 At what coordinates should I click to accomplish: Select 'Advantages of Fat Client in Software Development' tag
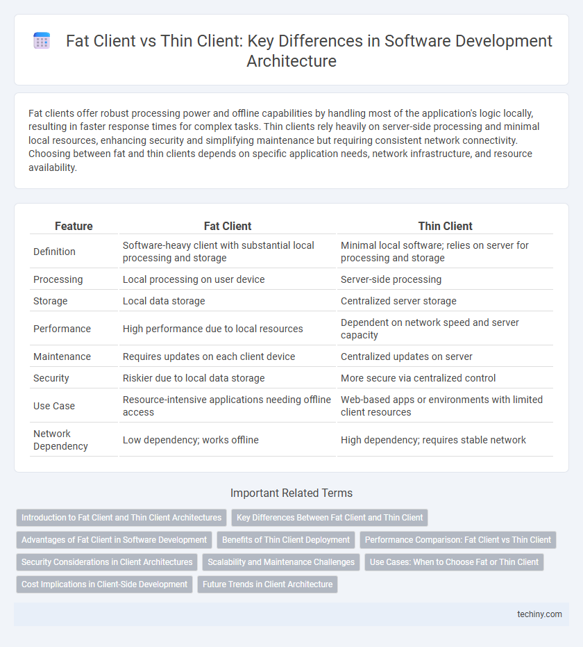click(x=114, y=540)
